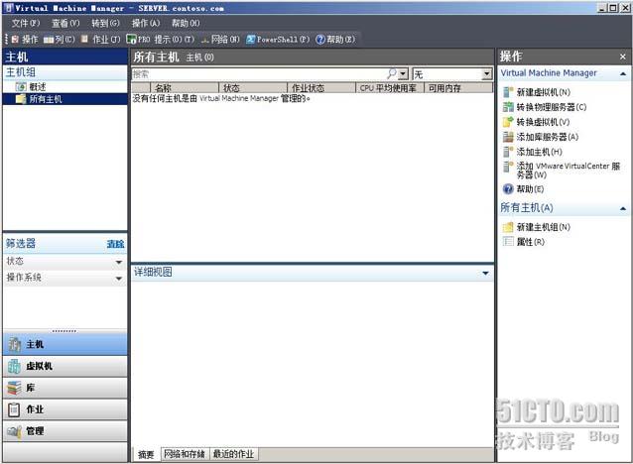633x464 pixels.
Task: Open 属性(R) in the actions pane
Action: tap(524, 242)
